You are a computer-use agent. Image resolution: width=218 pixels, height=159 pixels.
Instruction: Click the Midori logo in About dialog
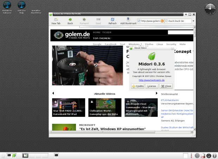(152, 56)
